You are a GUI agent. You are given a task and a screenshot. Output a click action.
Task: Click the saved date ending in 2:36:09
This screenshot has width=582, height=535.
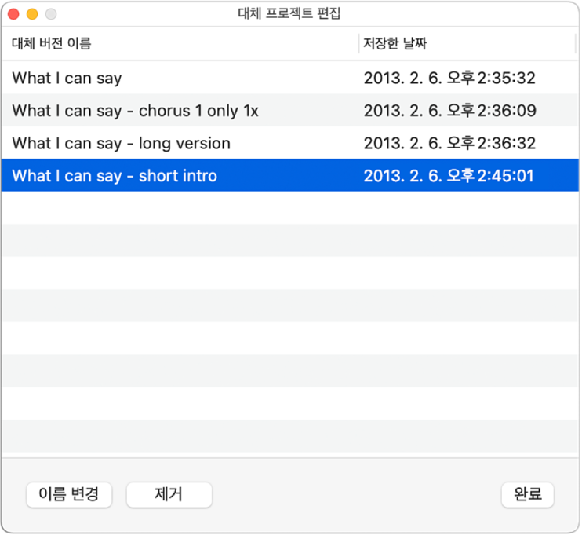449,111
